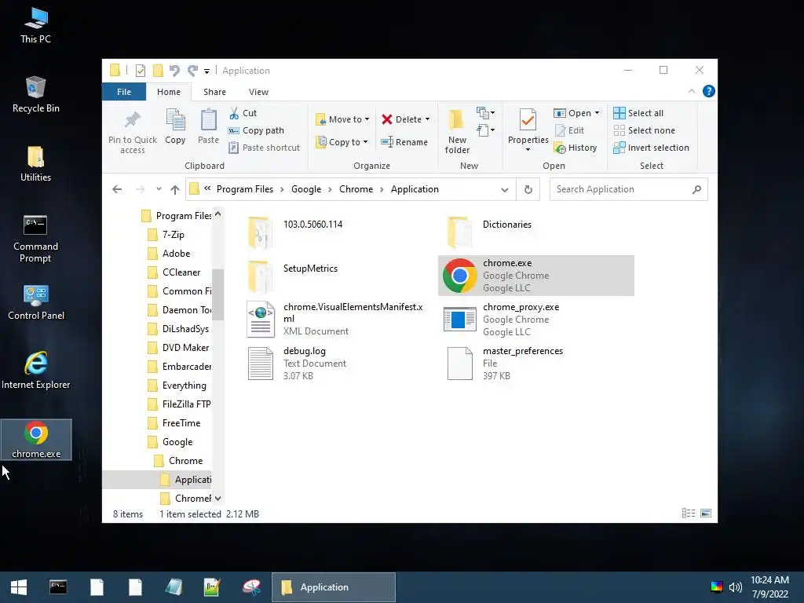Switch to large icons view in status bar
Screen dimensions: 804x603
point(706,513)
